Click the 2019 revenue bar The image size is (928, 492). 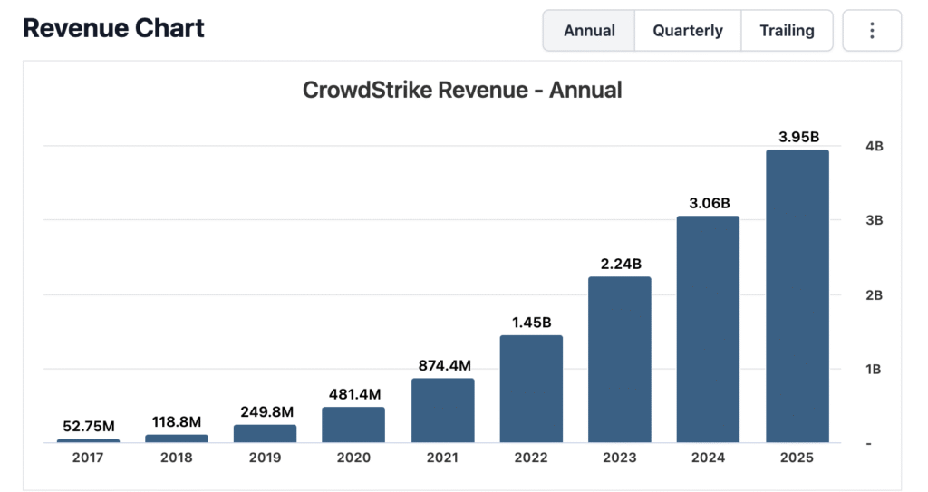[265, 433]
